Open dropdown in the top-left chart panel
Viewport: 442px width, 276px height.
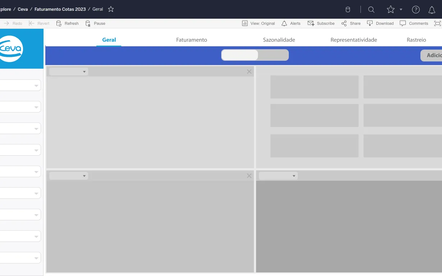click(x=69, y=72)
